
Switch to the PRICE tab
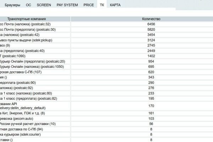coord(88,5)
